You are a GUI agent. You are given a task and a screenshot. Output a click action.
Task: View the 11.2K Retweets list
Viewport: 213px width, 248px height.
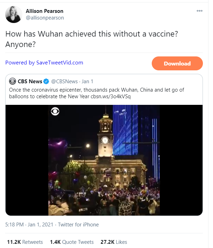click(25, 242)
